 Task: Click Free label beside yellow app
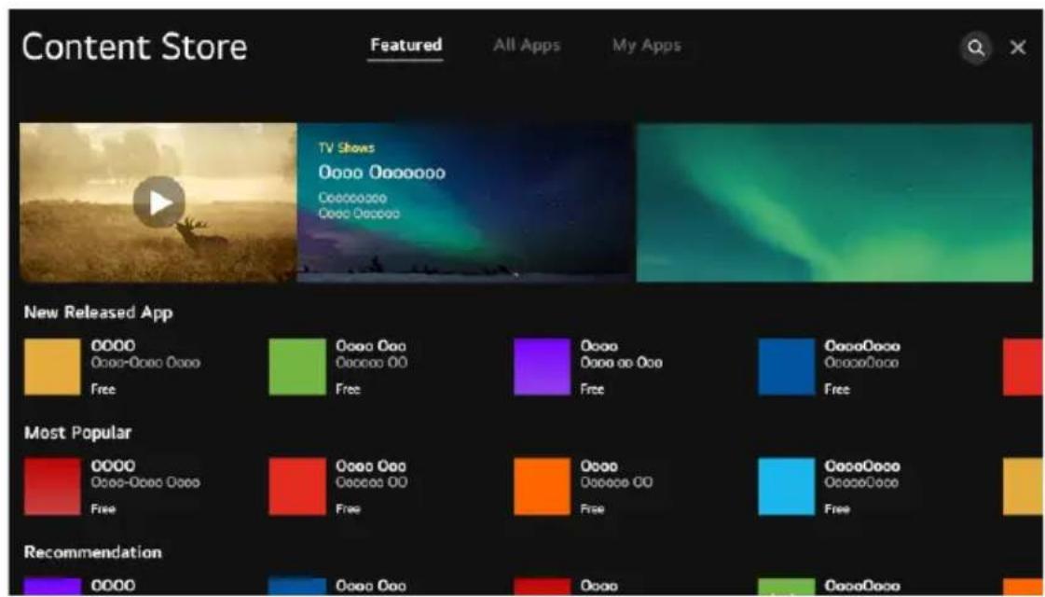click(103, 390)
